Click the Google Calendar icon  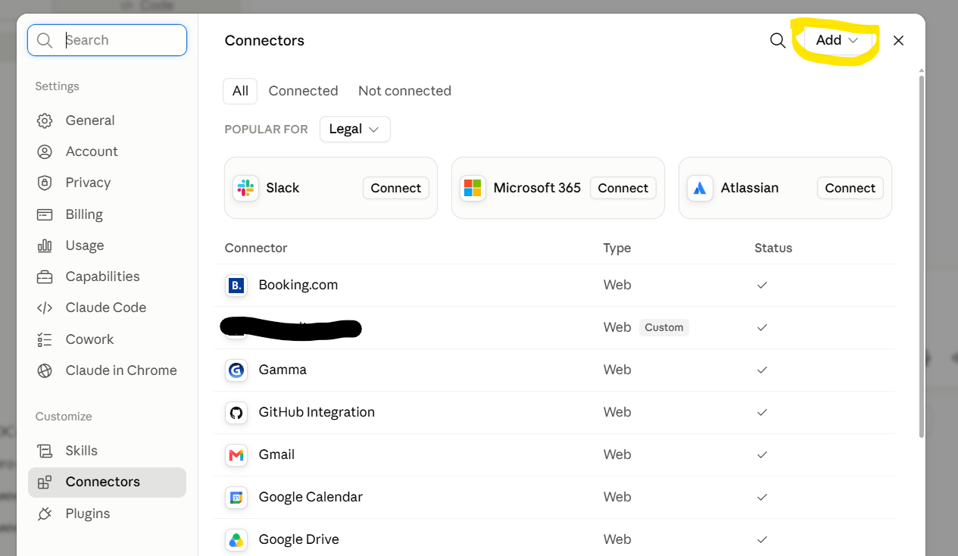click(x=236, y=498)
